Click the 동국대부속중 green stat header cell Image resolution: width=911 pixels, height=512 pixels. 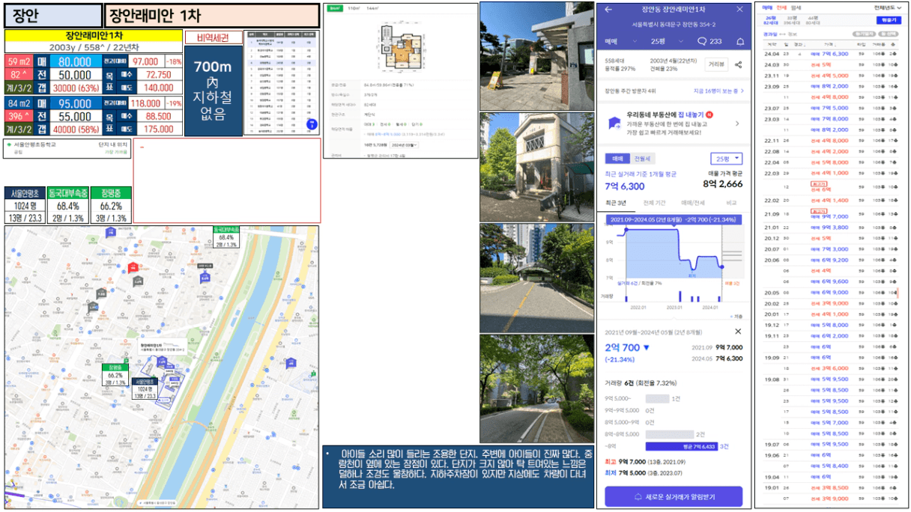[x=68, y=193]
